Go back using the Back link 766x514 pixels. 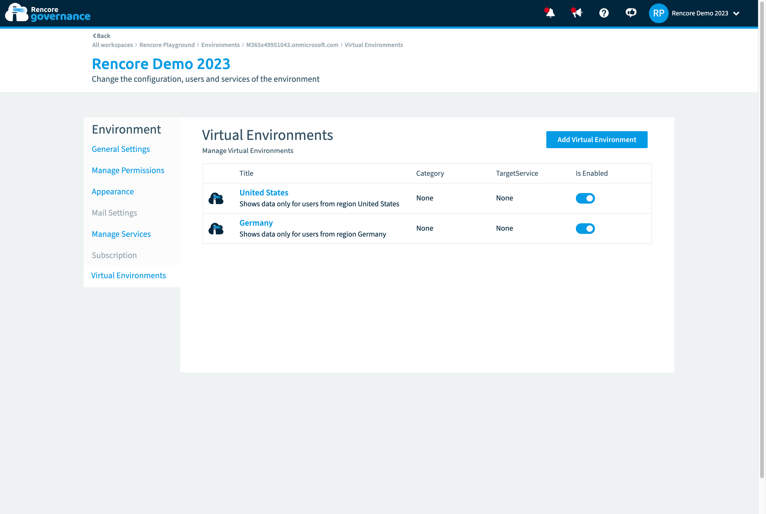click(x=101, y=36)
